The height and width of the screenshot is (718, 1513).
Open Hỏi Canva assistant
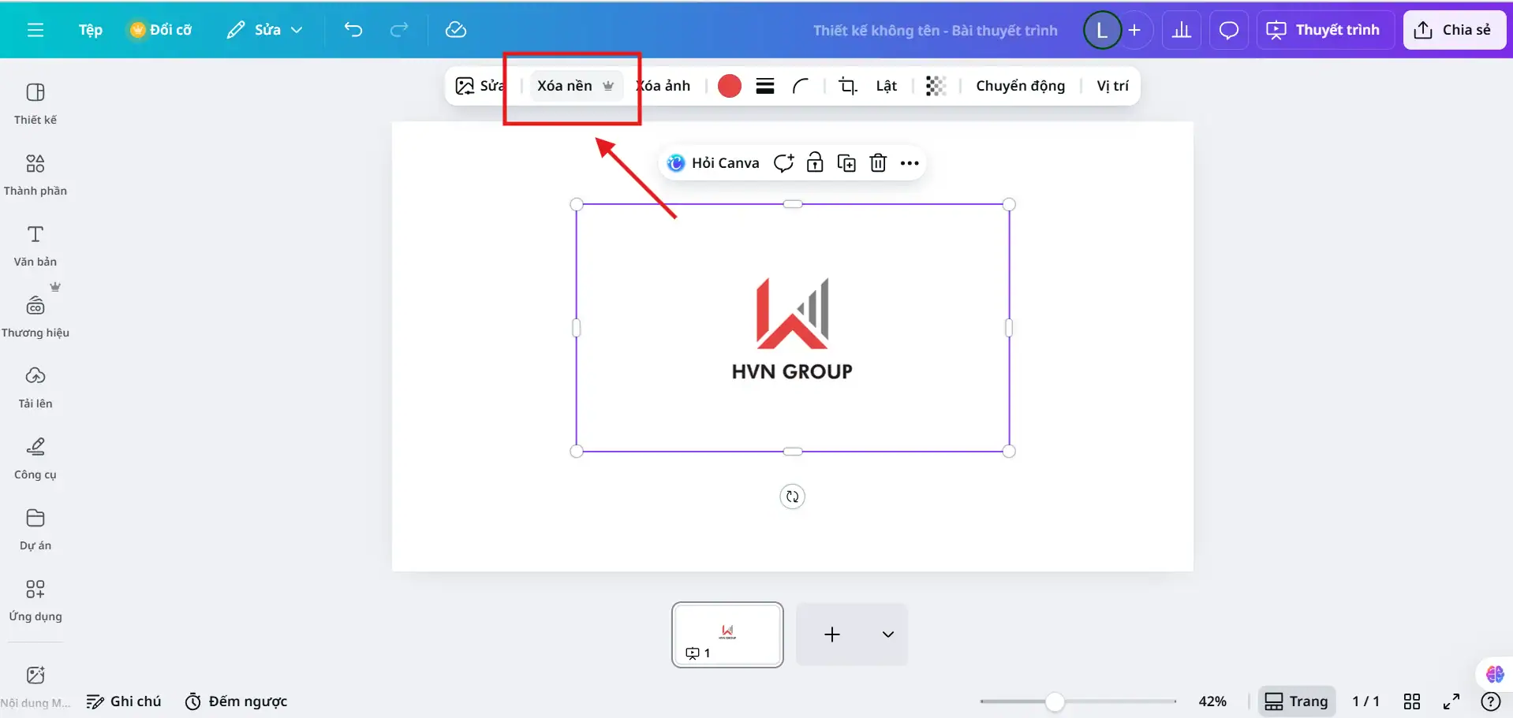point(714,162)
